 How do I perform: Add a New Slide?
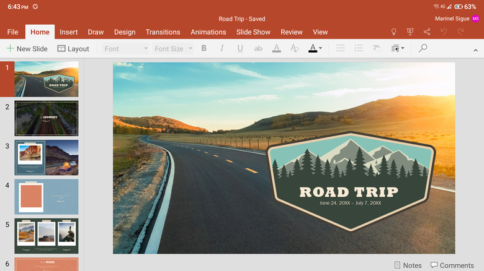pyautogui.click(x=27, y=49)
